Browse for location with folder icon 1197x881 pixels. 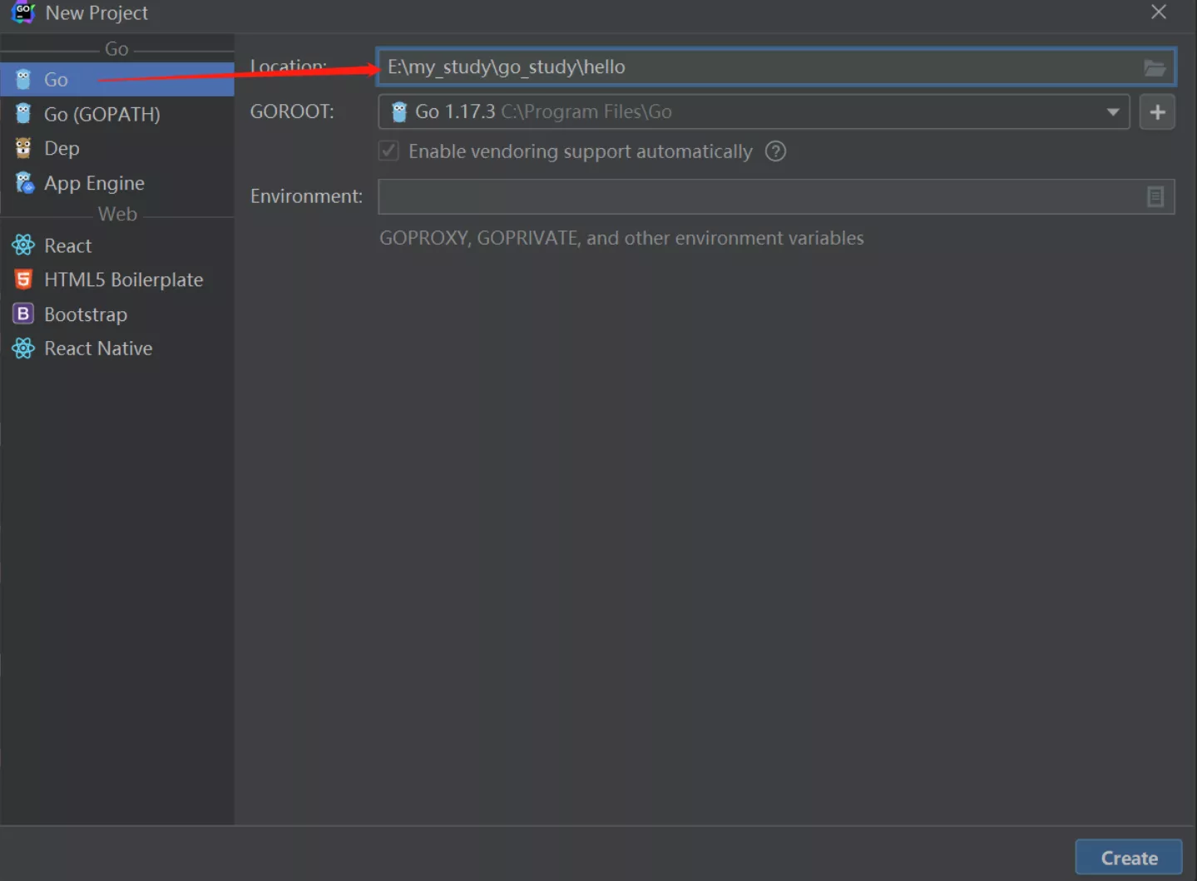coord(1155,67)
